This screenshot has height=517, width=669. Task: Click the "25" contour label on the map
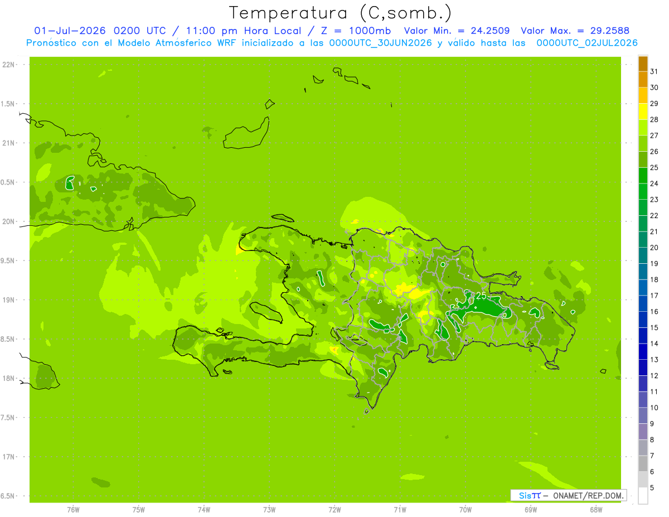click(481, 296)
